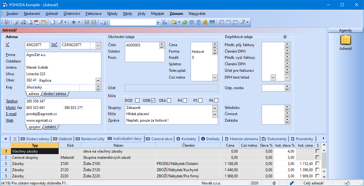This screenshot has width=364, height=186.
Task: Tick the DEA checkbox
Action: click(x=169, y=101)
